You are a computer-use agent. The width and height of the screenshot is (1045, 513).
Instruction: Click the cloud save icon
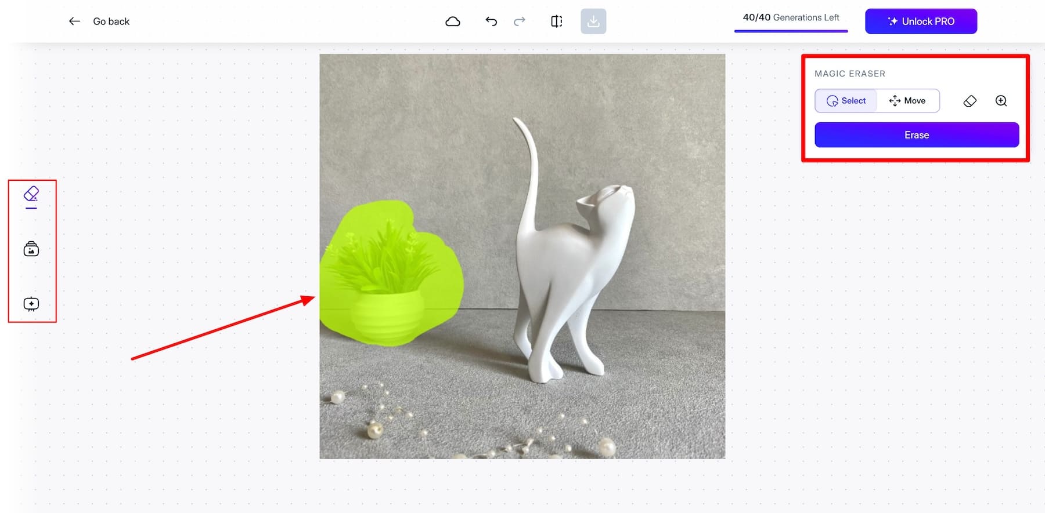coord(453,21)
